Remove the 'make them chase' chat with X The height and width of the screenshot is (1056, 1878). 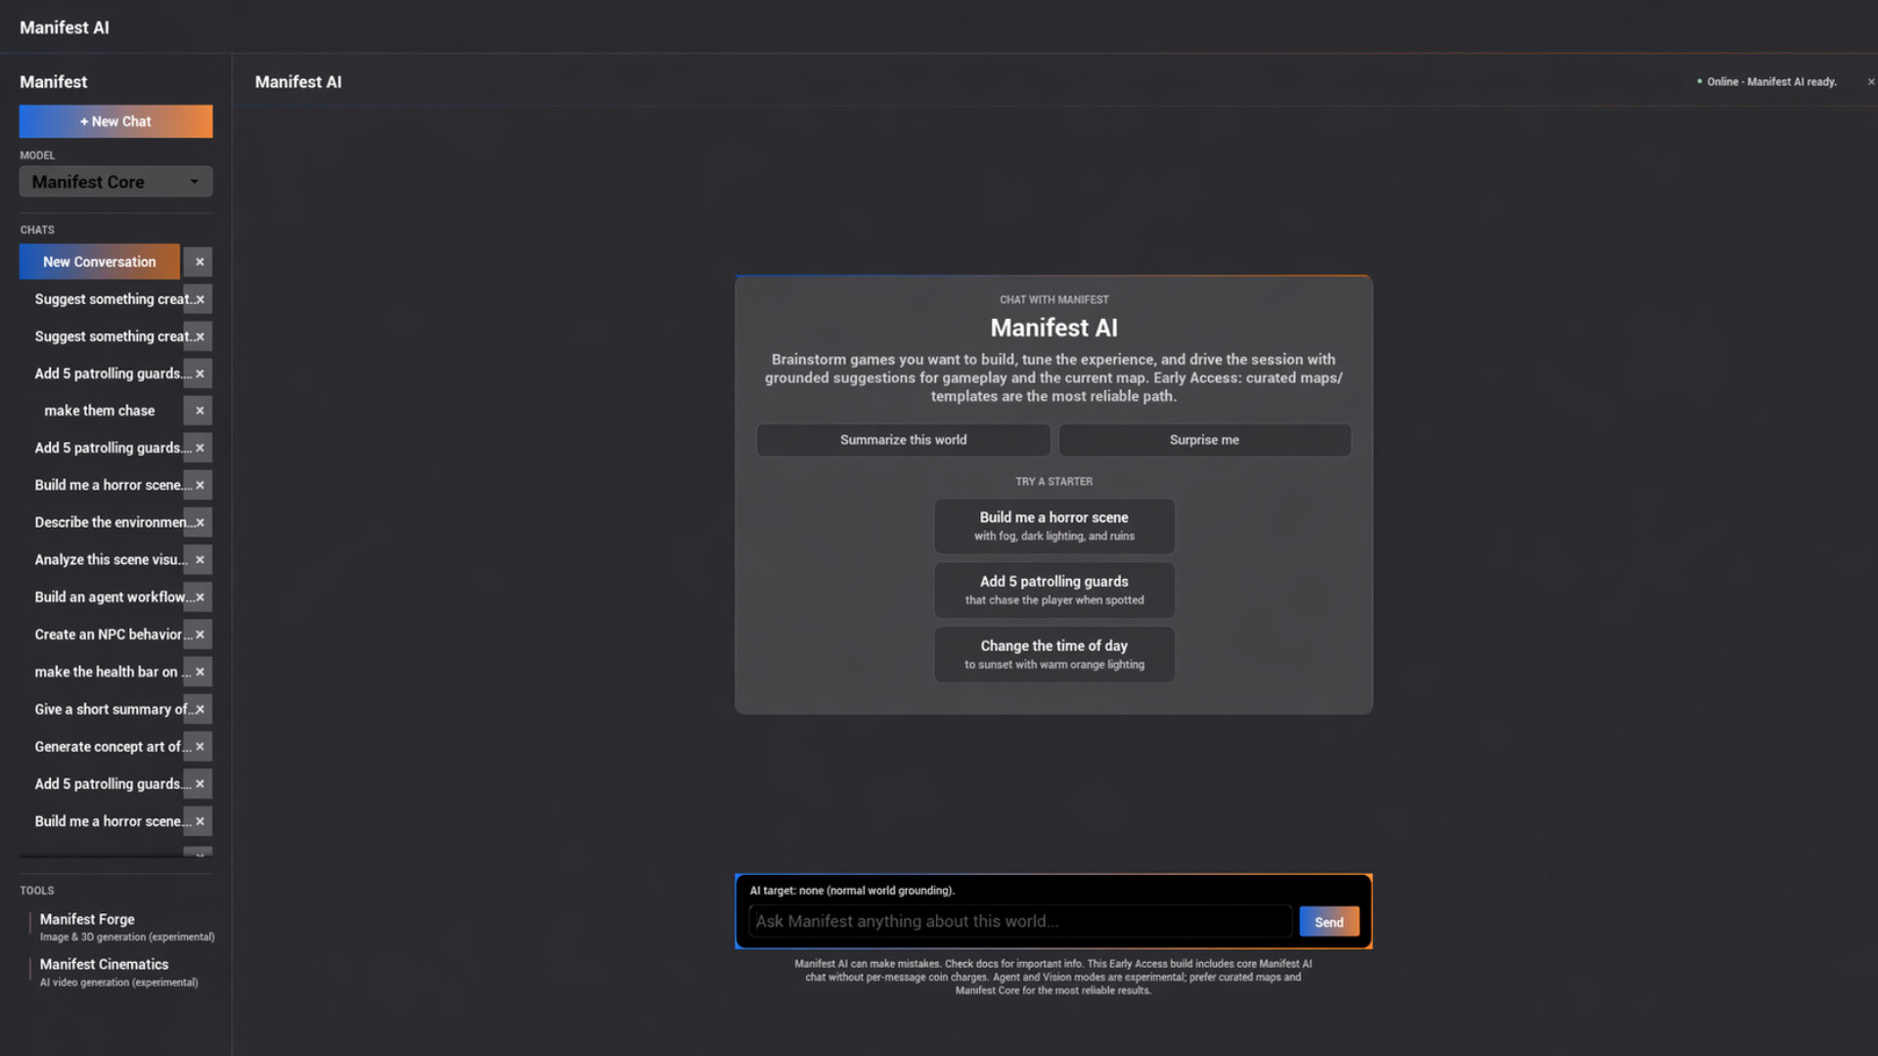(x=199, y=411)
